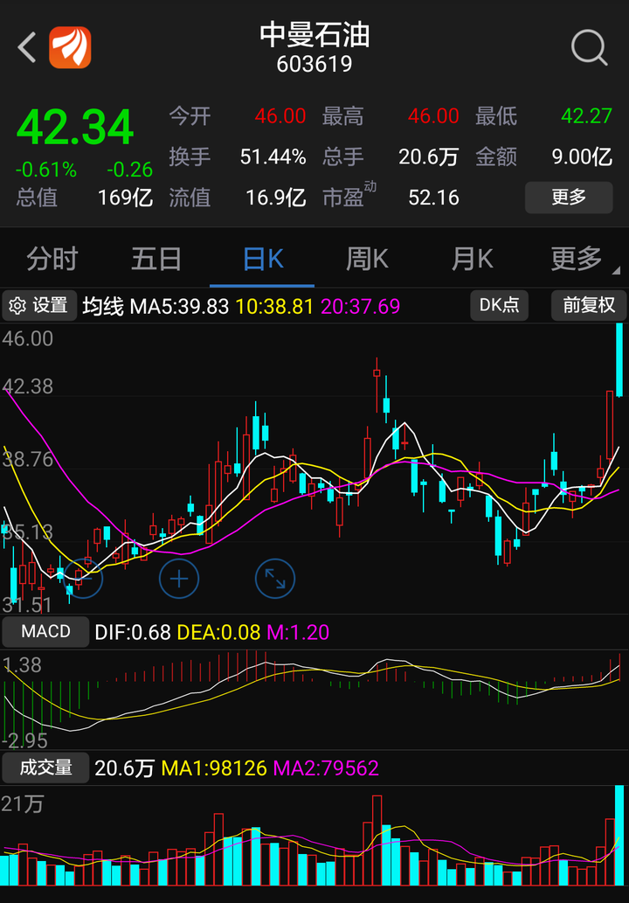Image resolution: width=629 pixels, height=903 pixels.
Task: Select the latest tall cyan candlestick
Action: click(x=619, y=360)
